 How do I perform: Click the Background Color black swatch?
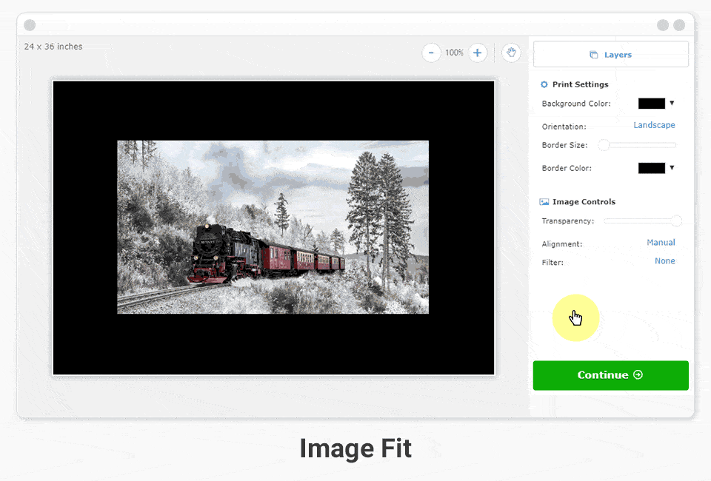652,104
